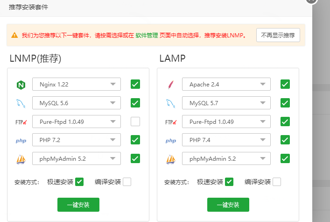Click 一键安装 button under LAMP
This screenshot has width=330, height=222.
tap(228, 205)
